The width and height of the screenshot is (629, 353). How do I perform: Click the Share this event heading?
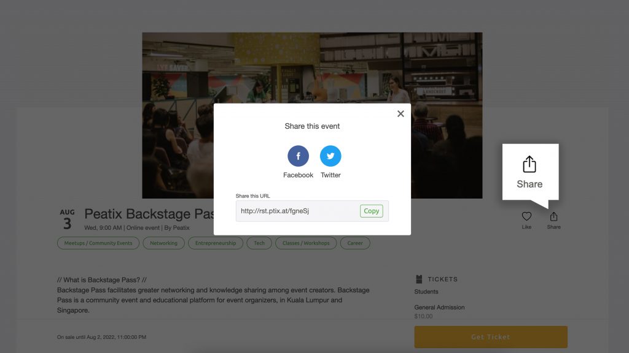[x=312, y=126]
